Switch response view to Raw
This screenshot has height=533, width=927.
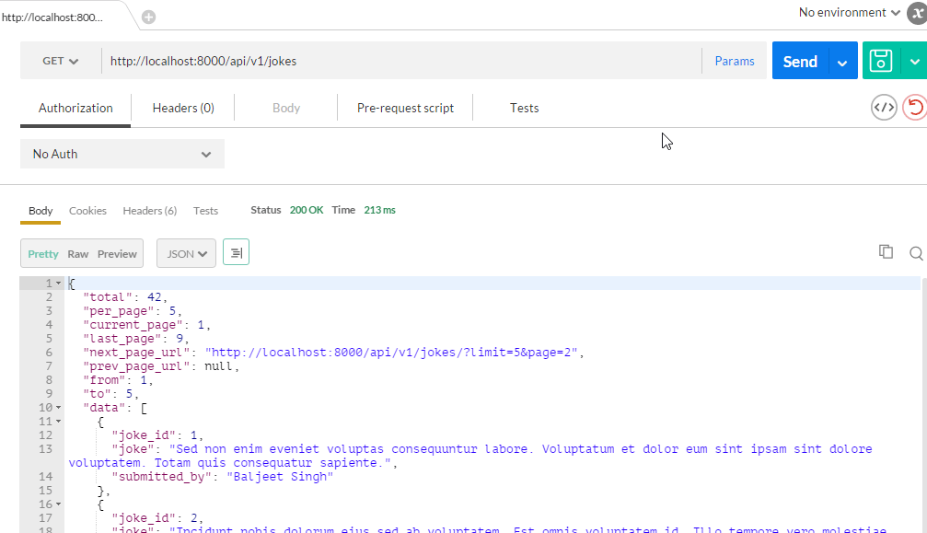[x=78, y=254]
